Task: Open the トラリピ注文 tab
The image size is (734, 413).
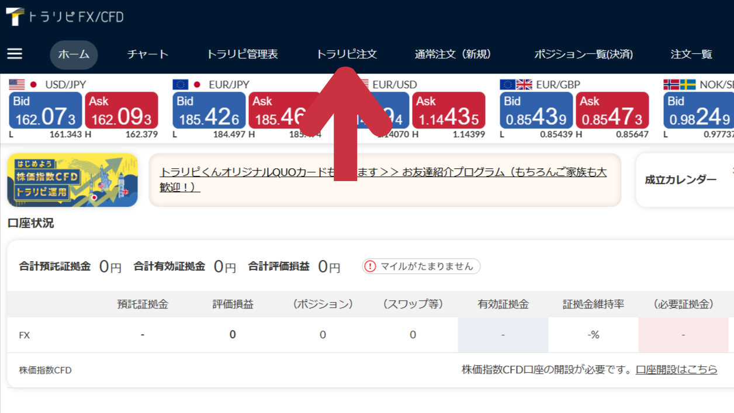Action: coord(347,54)
